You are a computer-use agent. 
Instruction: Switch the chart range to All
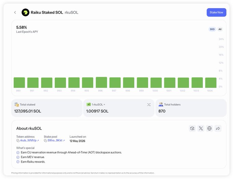(x=220, y=29)
